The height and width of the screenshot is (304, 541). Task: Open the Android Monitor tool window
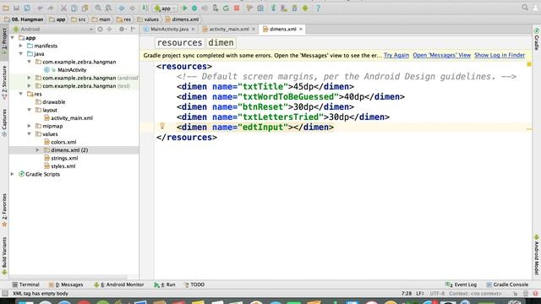point(119,285)
